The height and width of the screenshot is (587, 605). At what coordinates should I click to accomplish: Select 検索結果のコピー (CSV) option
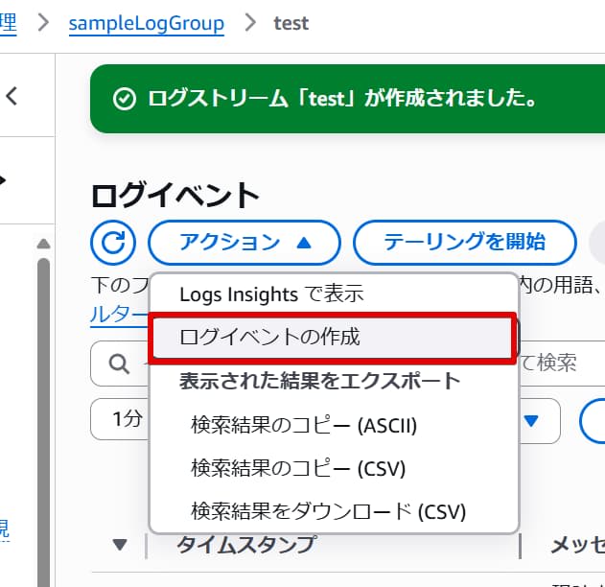298,468
